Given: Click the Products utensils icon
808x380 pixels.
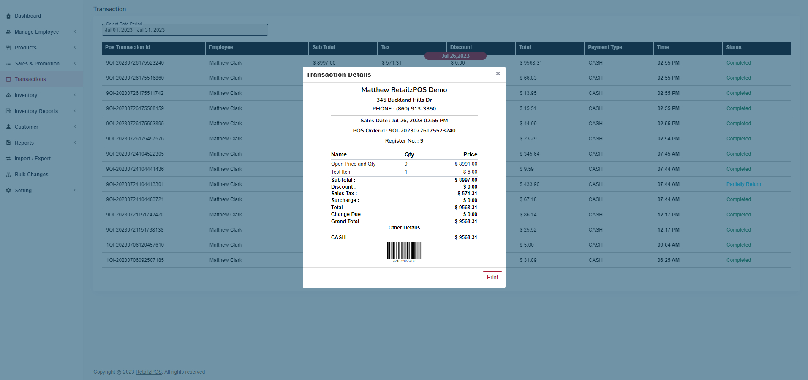Looking at the screenshot, I should click(8, 48).
